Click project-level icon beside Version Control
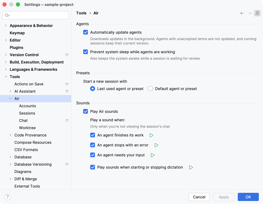 pos(67,55)
